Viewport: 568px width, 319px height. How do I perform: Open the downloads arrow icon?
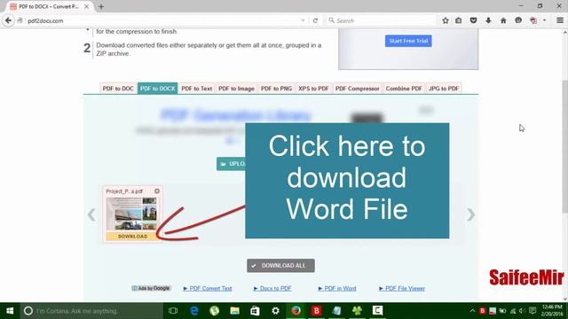[488, 20]
